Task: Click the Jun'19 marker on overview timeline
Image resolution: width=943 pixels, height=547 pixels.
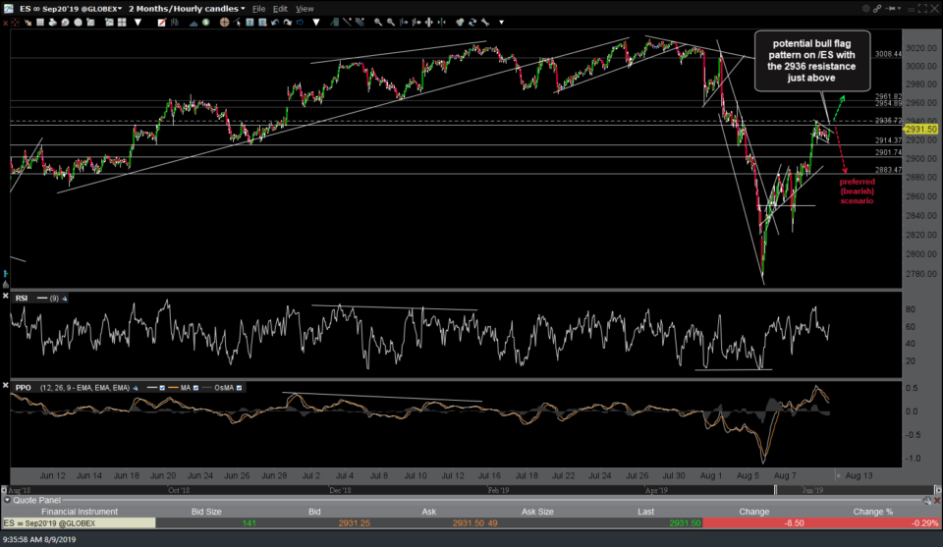Action: pyautogui.click(x=812, y=490)
